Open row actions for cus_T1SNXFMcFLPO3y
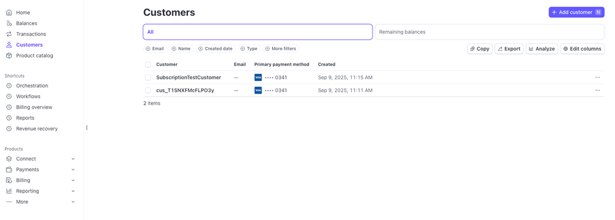Viewport: 615px width, 220px height. click(597, 90)
